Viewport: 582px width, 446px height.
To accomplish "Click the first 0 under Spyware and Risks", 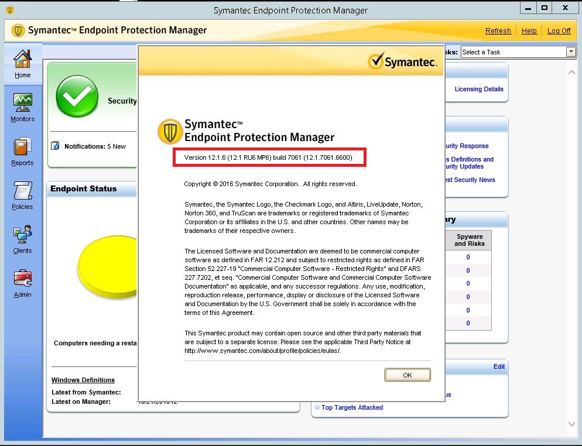I will [x=468, y=257].
